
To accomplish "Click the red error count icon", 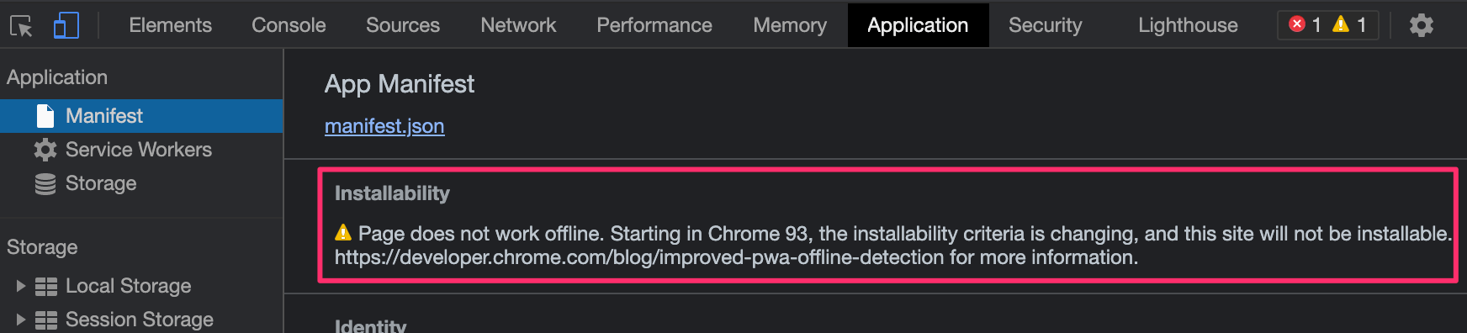I will coord(1297,24).
